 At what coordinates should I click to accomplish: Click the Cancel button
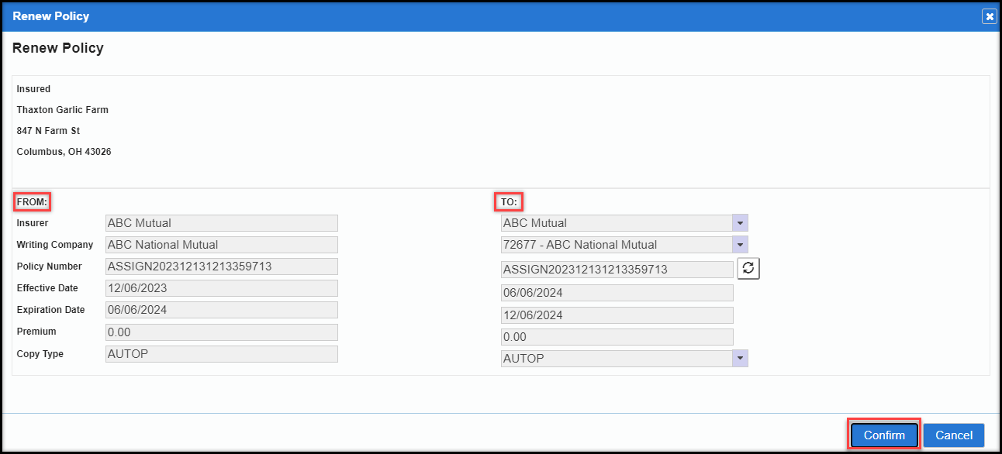coord(953,435)
